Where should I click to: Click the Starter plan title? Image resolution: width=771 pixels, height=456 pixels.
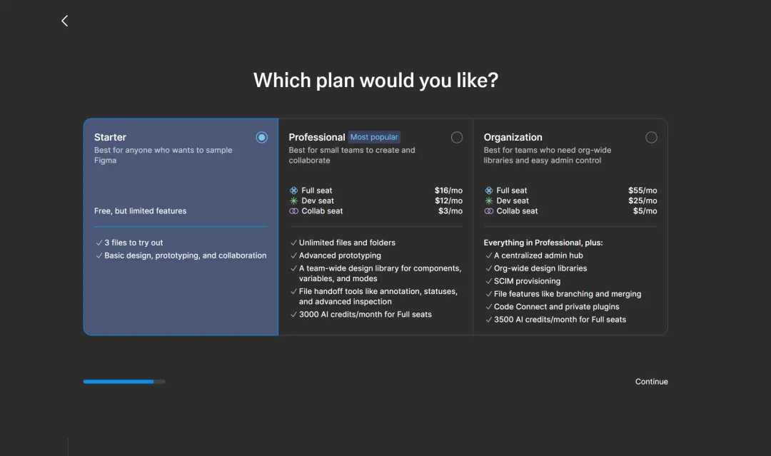(110, 137)
